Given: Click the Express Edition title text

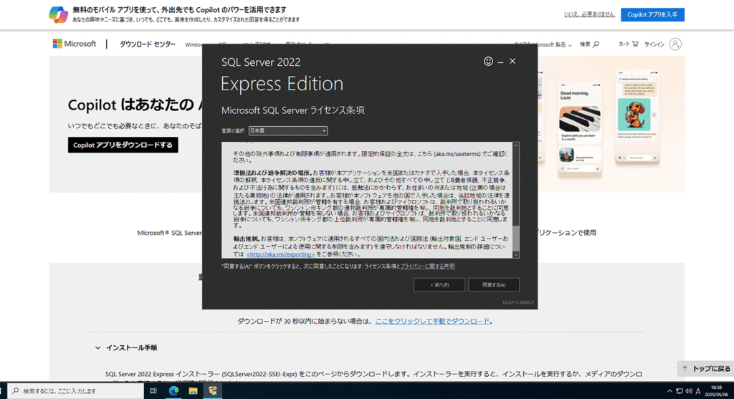Looking at the screenshot, I should pos(282,84).
